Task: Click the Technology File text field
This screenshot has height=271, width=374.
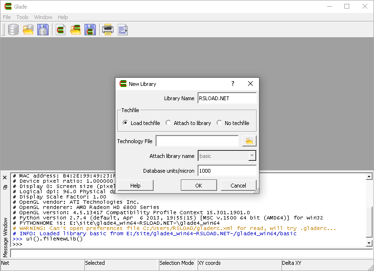Action: point(197,141)
